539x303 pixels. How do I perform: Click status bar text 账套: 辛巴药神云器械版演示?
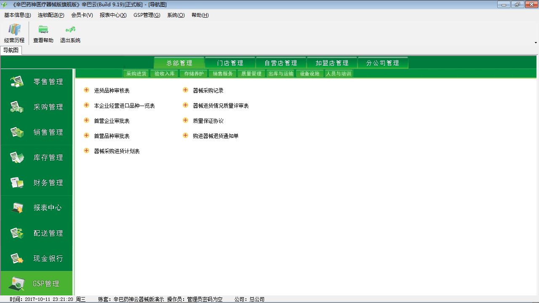pos(131,299)
